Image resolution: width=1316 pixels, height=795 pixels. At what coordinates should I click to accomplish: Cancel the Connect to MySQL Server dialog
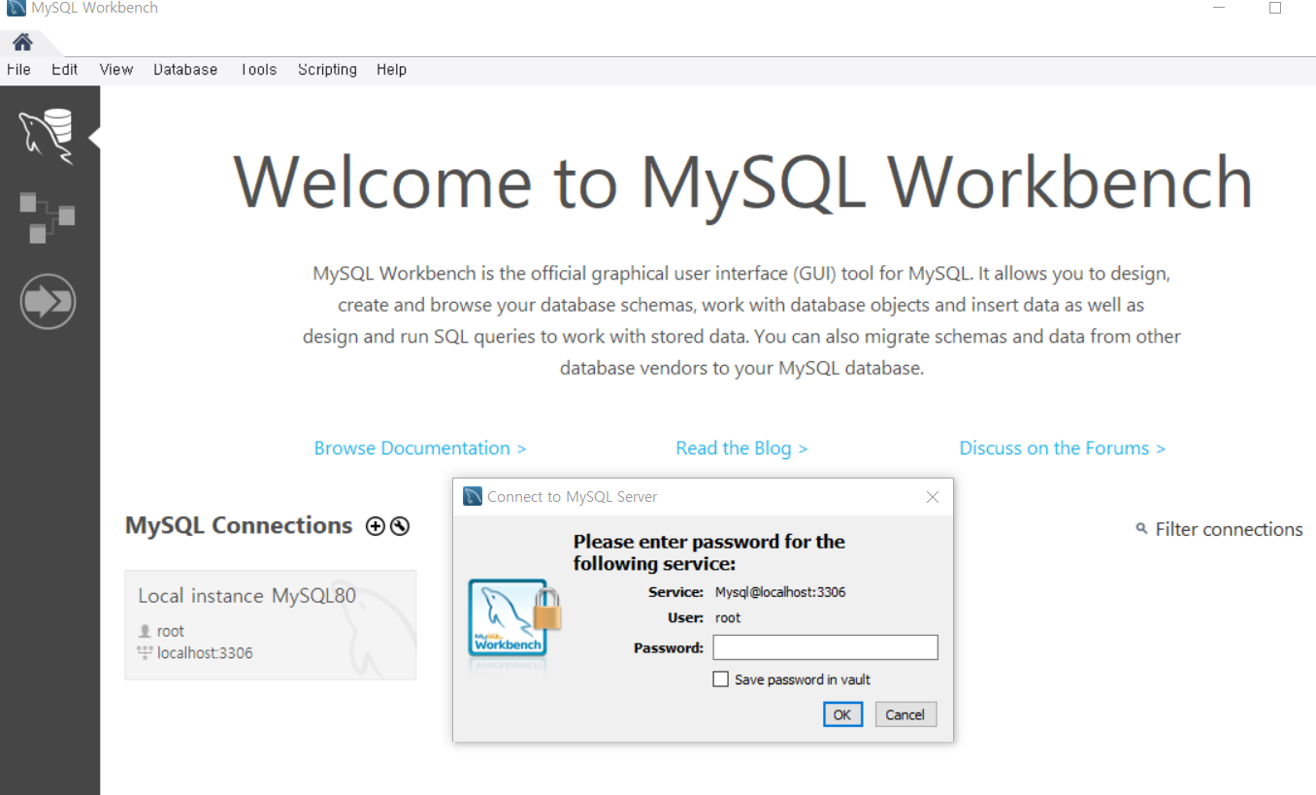905,714
